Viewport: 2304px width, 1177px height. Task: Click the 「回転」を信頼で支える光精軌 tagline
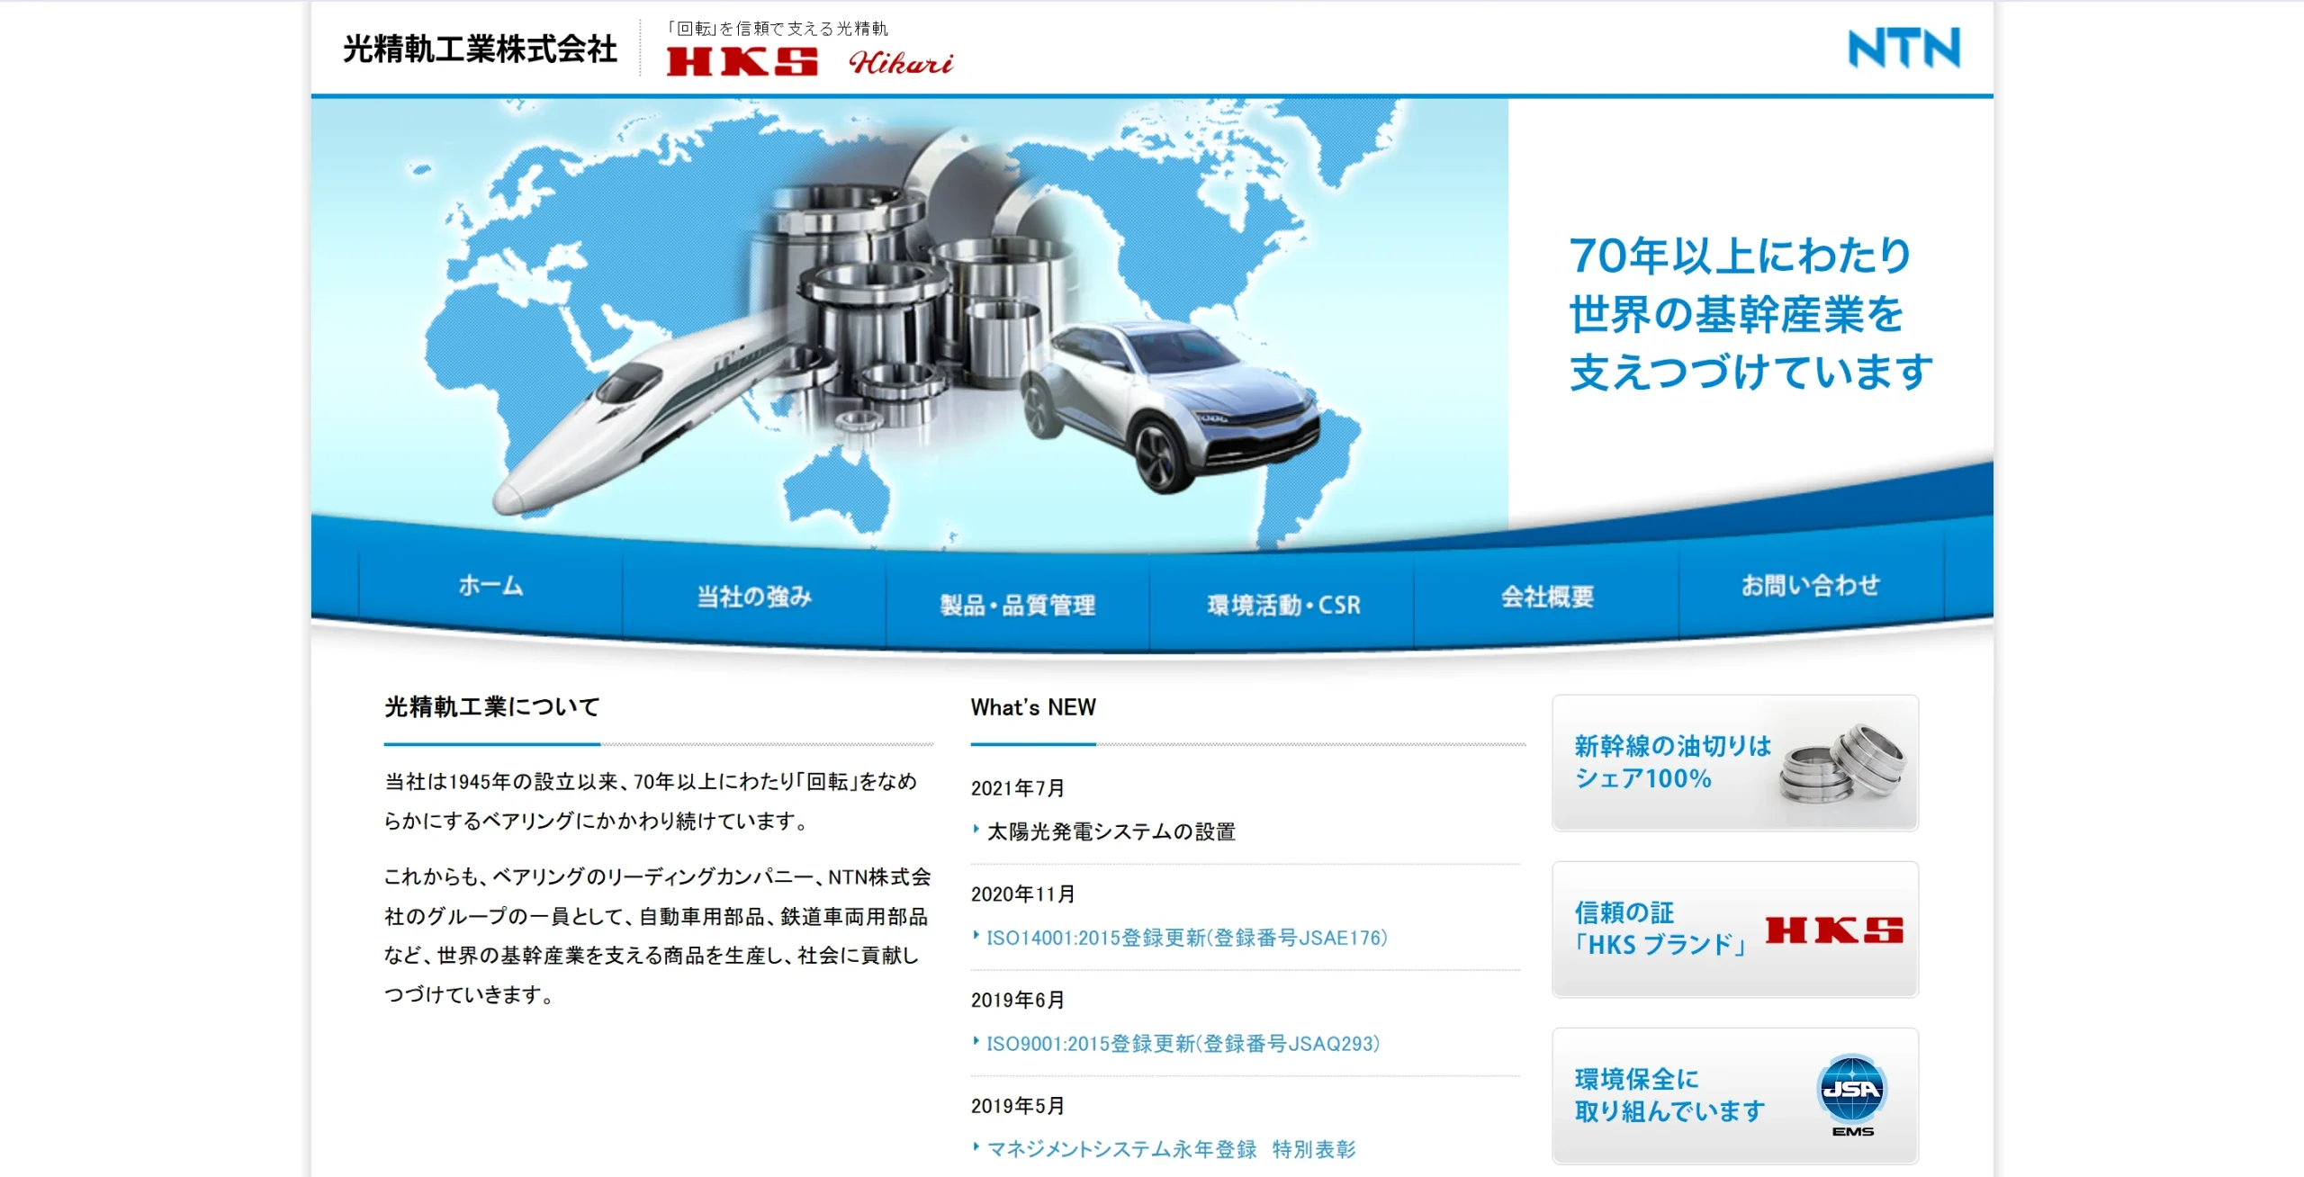click(x=778, y=29)
